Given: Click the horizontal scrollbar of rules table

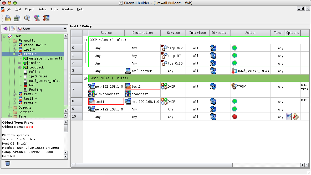Looking at the screenshot, I should (154, 165).
